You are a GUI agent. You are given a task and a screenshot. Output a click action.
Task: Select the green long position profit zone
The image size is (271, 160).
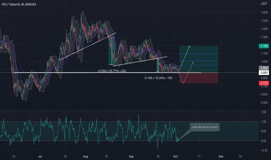[199, 59]
